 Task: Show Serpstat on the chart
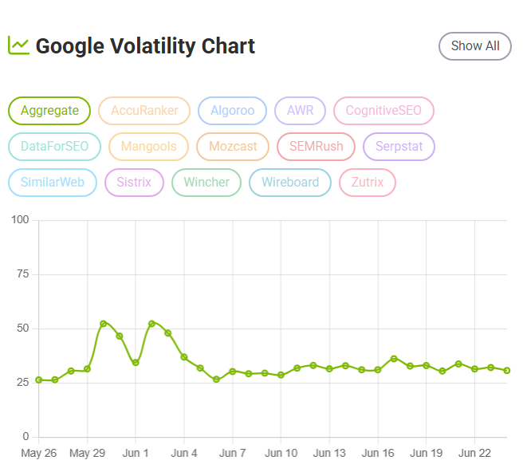(x=399, y=147)
